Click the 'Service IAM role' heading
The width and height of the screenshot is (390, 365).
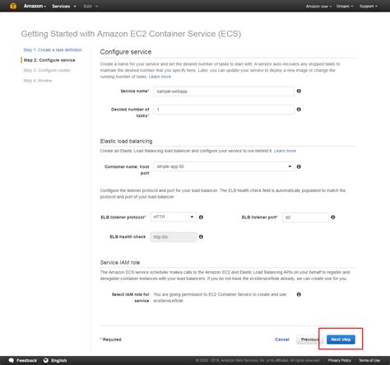coord(120,263)
